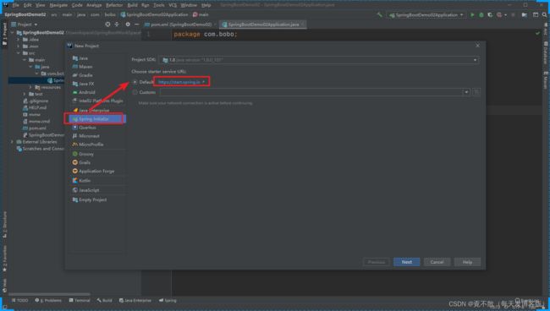
Task: Open Project Structure icon in main toolbar
Action: pyautogui.click(x=524, y=14)
